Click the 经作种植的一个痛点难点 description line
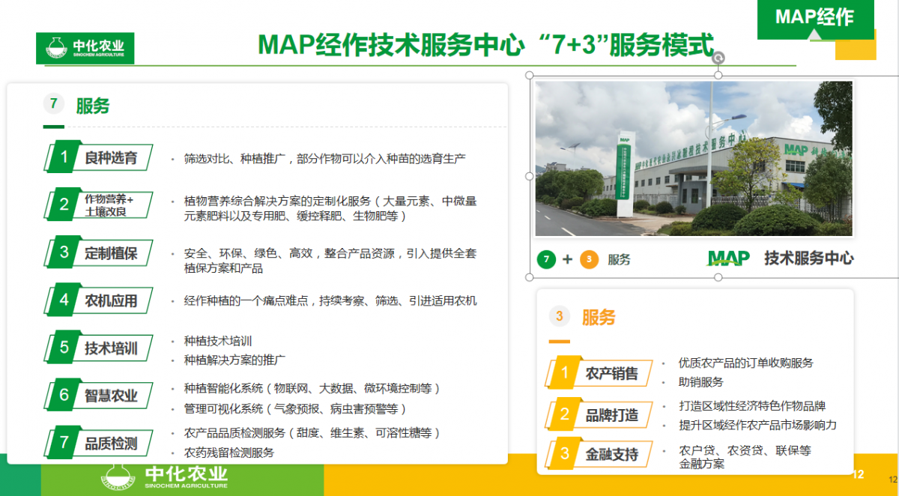This screenshot has height=496, width=899. point(330,300)
